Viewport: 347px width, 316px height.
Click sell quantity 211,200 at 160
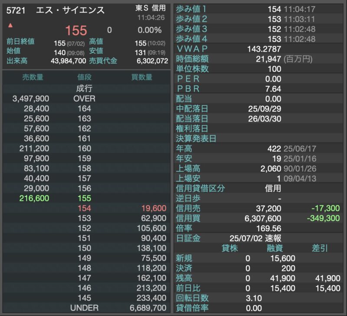tap(34, 148)
